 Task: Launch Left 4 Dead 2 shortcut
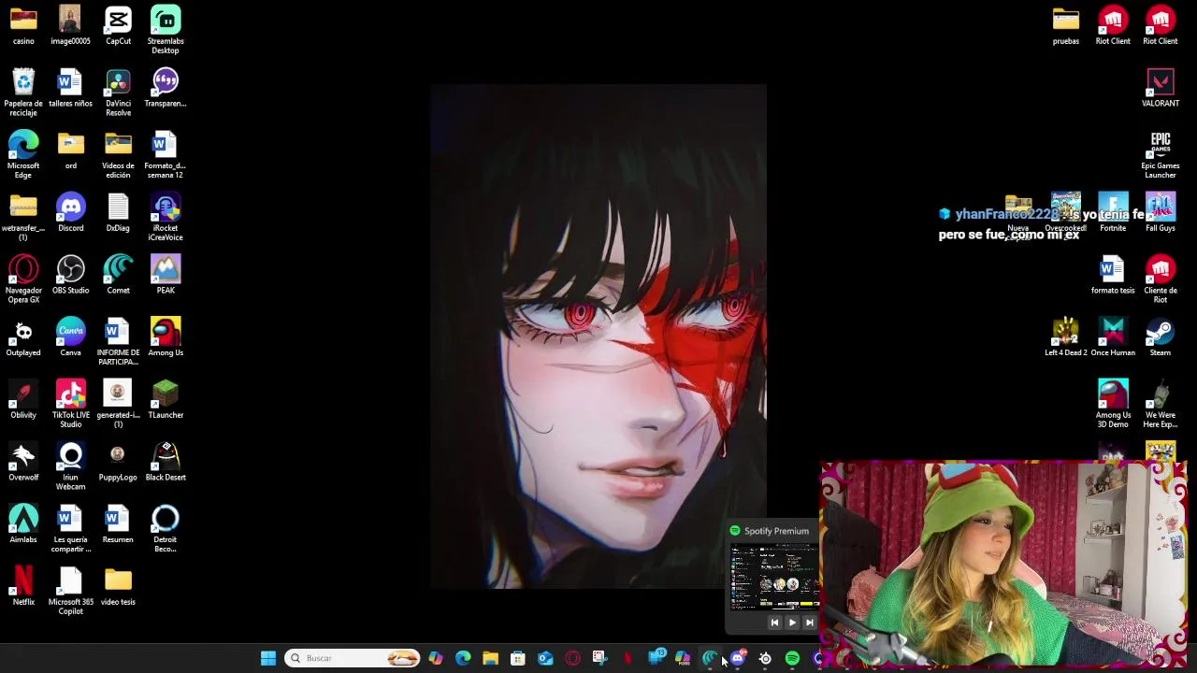[1066, 337]
